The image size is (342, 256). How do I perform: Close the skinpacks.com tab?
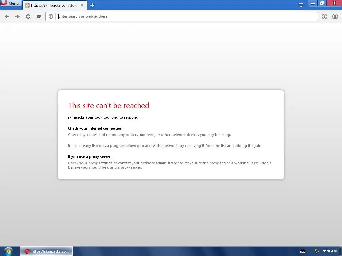(82, 5)
